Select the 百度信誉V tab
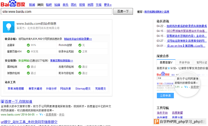Screen dimensions: 208x126 pos(166,62)
